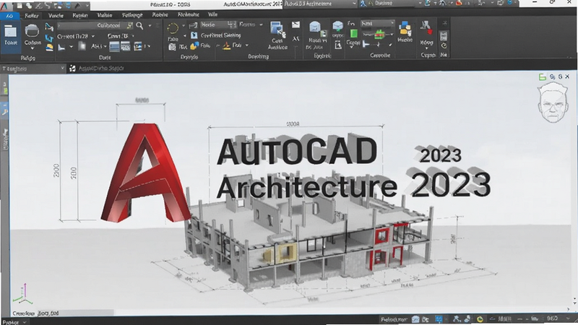Click the magnifying glass search icon in ribbon

click(x=139, y=25)
